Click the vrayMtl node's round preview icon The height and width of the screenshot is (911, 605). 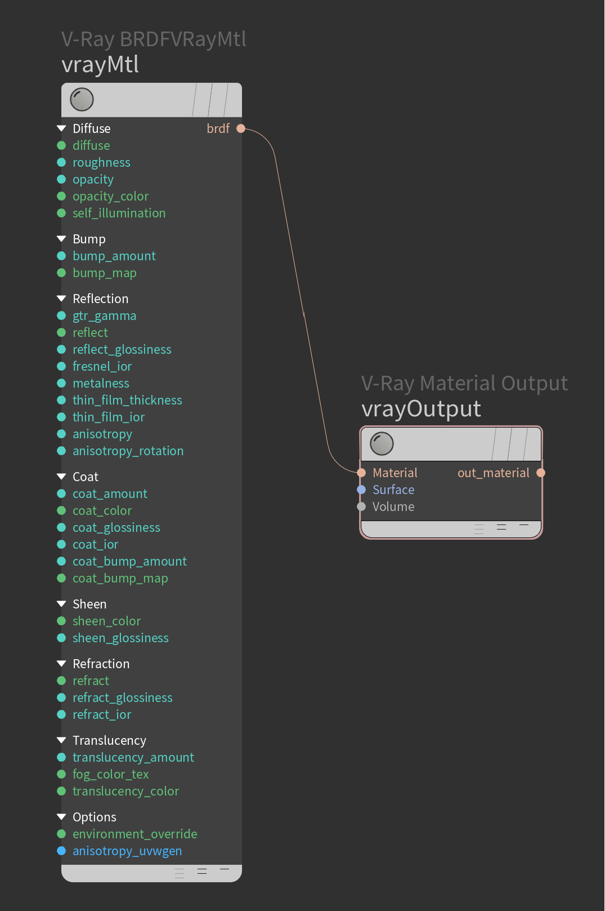pos(82,100)
